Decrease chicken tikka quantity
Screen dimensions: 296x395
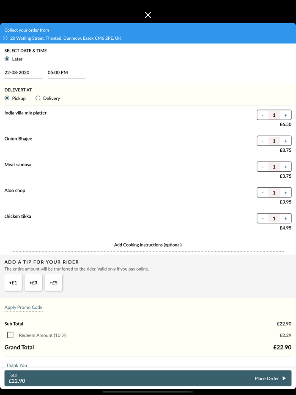(263, 218)
